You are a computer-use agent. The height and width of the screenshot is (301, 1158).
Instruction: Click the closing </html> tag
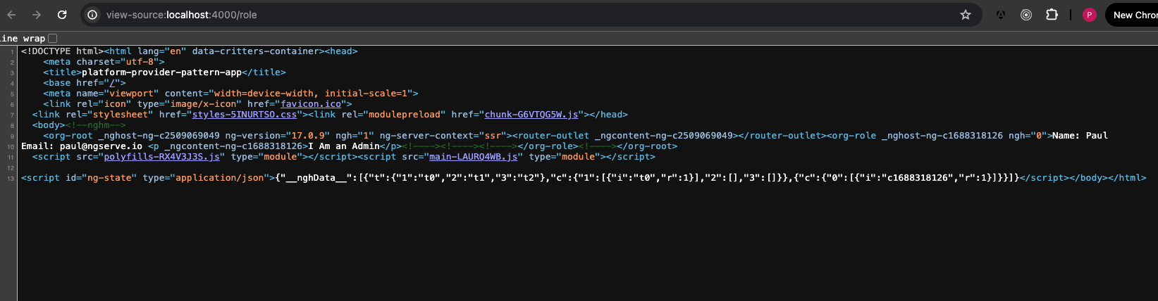point(1127,178)
